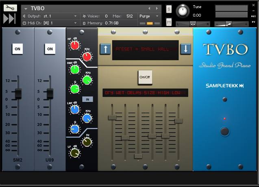The image size is (259, 187).
Task: Click the LF Hz knob
Action: point(87,142)
